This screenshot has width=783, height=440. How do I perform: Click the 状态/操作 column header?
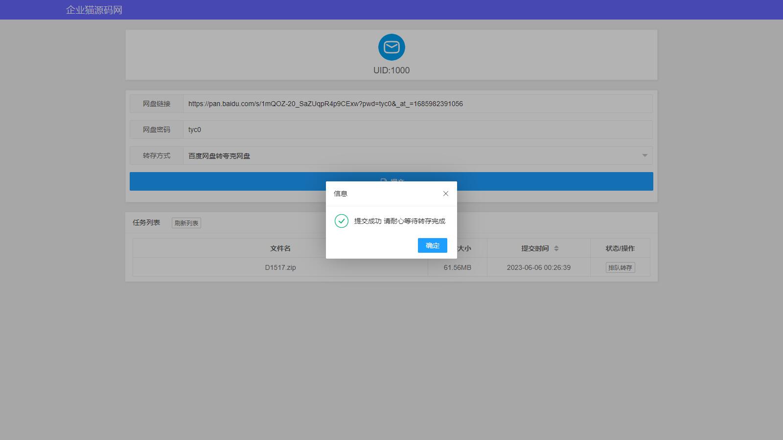click(x=620, y=248)
